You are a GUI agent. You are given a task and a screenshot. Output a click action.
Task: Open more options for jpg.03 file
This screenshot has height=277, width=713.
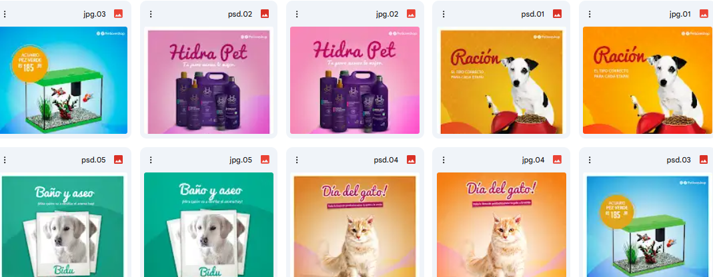click(5, 14)
